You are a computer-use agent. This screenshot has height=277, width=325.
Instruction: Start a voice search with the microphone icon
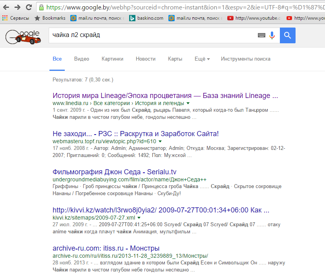pyautogui.click(x=272, y=35)
